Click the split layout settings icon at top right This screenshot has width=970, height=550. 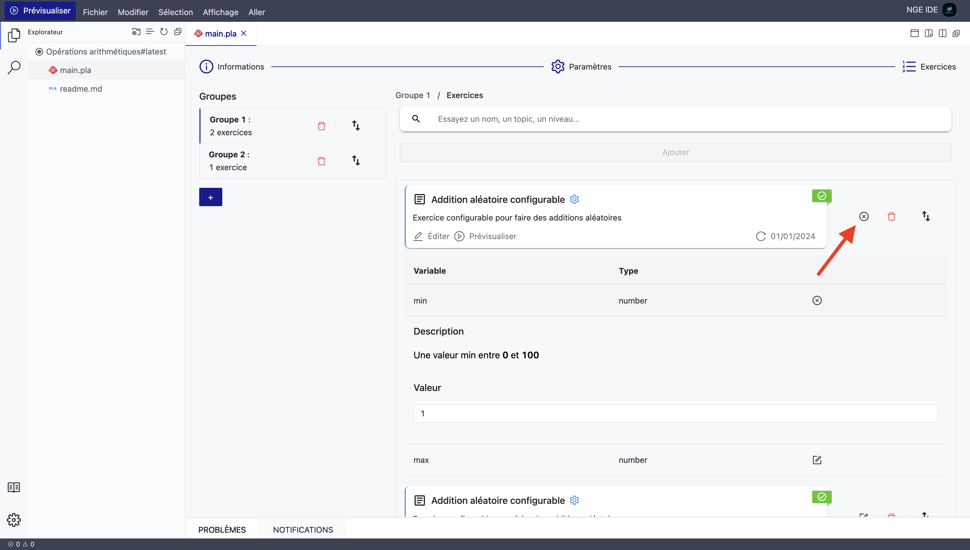(929, 34)
